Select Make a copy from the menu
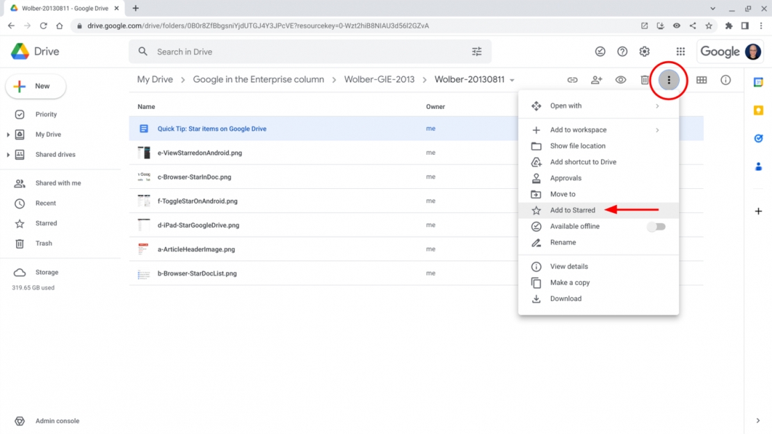Viewport: 772px width, 434px height. coord(570,283)
